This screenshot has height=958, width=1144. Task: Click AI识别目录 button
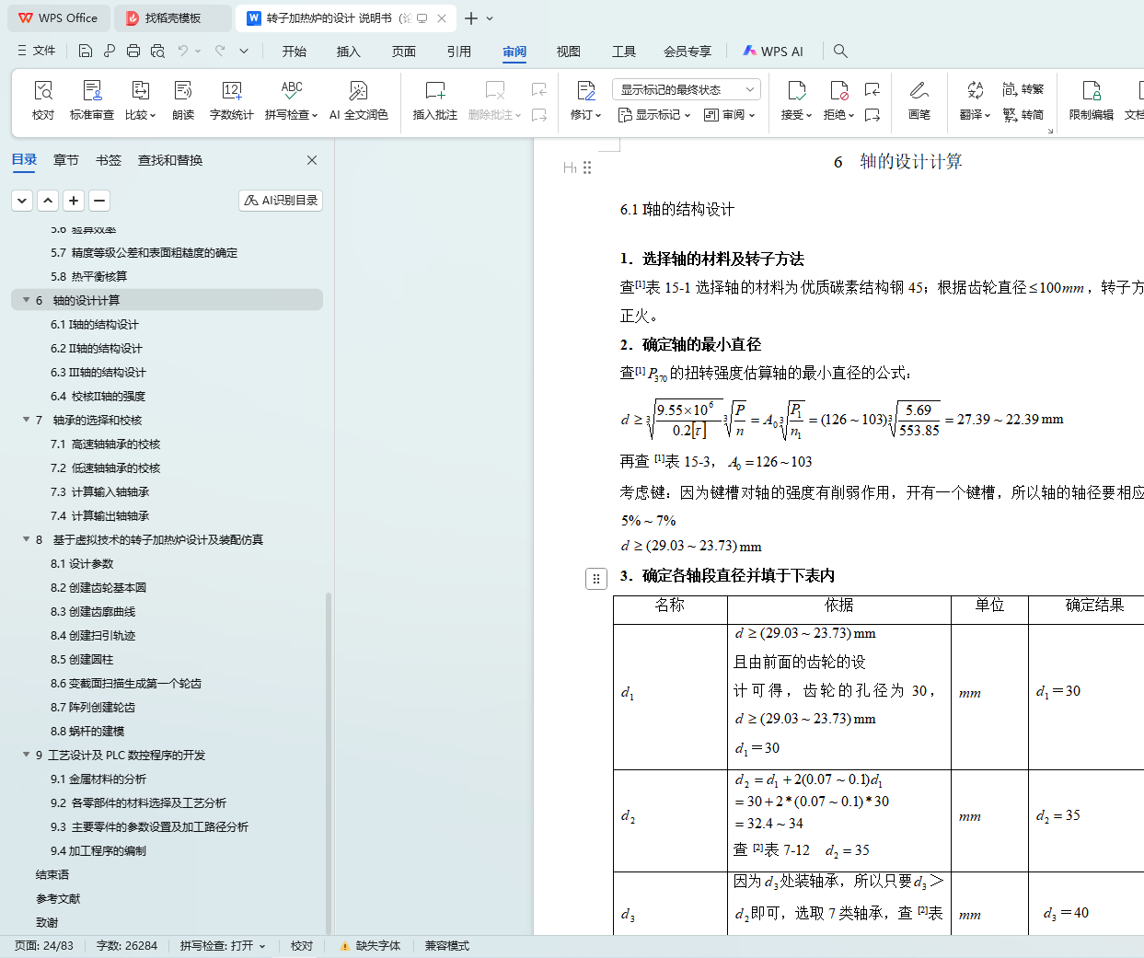281,200
